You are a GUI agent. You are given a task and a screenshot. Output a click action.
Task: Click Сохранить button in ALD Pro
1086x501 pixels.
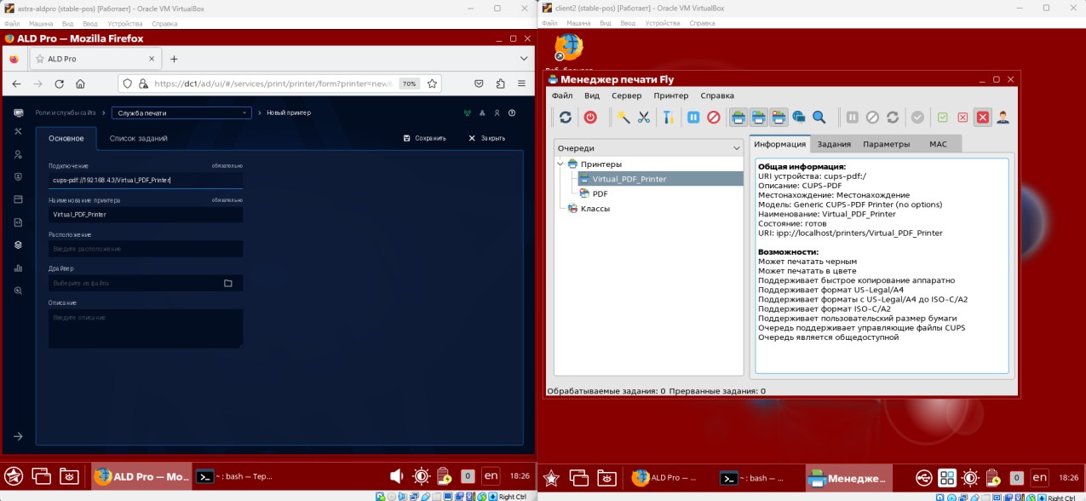click(425, 138)
